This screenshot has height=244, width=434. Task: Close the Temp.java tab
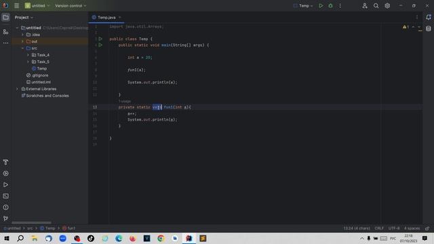120,18
